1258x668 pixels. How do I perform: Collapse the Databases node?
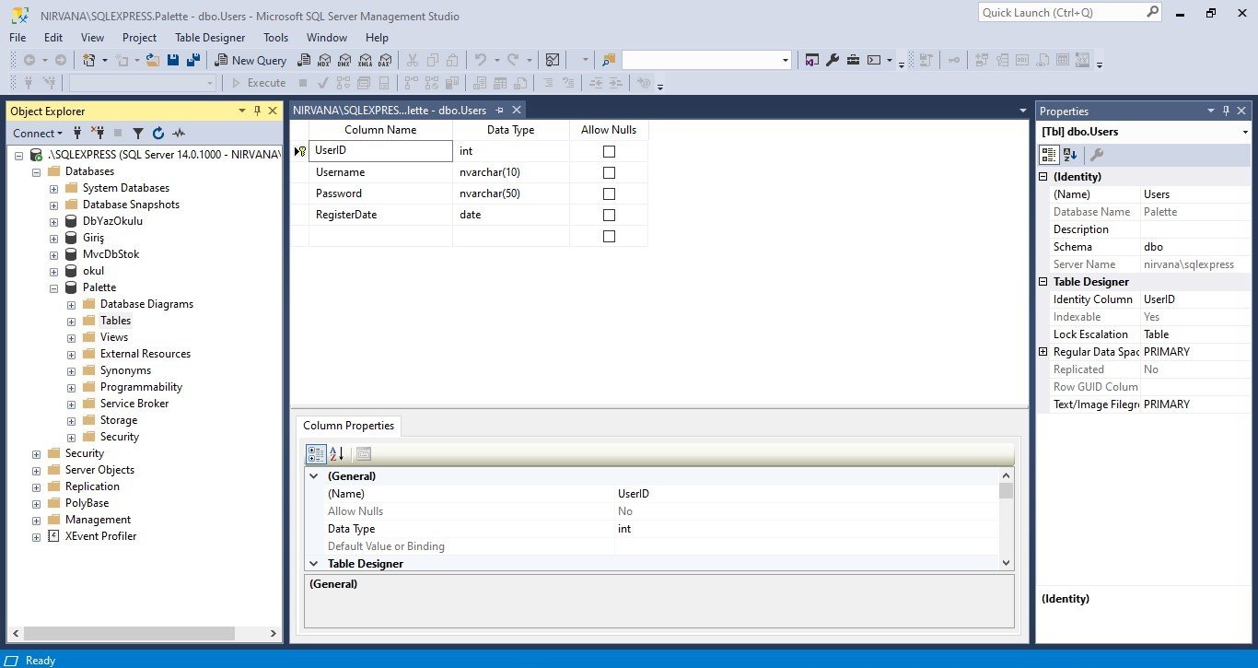36,171
